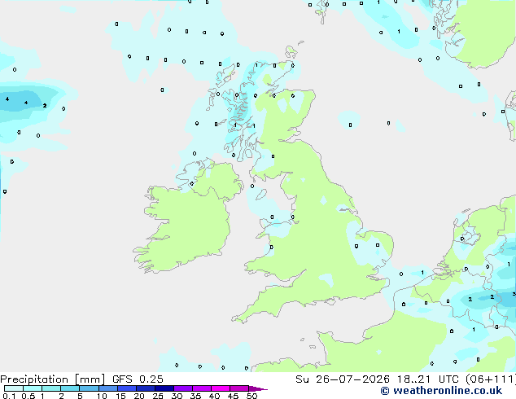Click the '30' legend scale label
Image resolution: width=516 pixels, height=399 pixels.
177,396
